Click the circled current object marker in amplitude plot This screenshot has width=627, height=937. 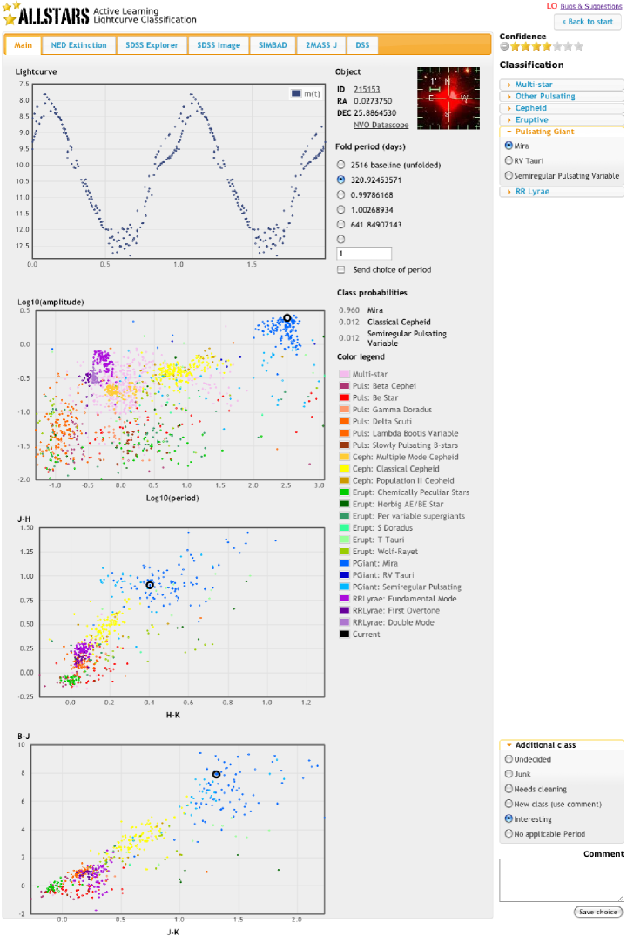287,318
